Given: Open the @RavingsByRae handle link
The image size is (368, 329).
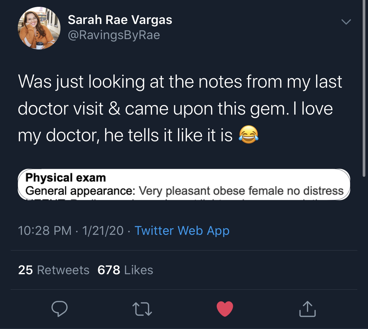Looking at the screenshot, I should click(114, 35).
